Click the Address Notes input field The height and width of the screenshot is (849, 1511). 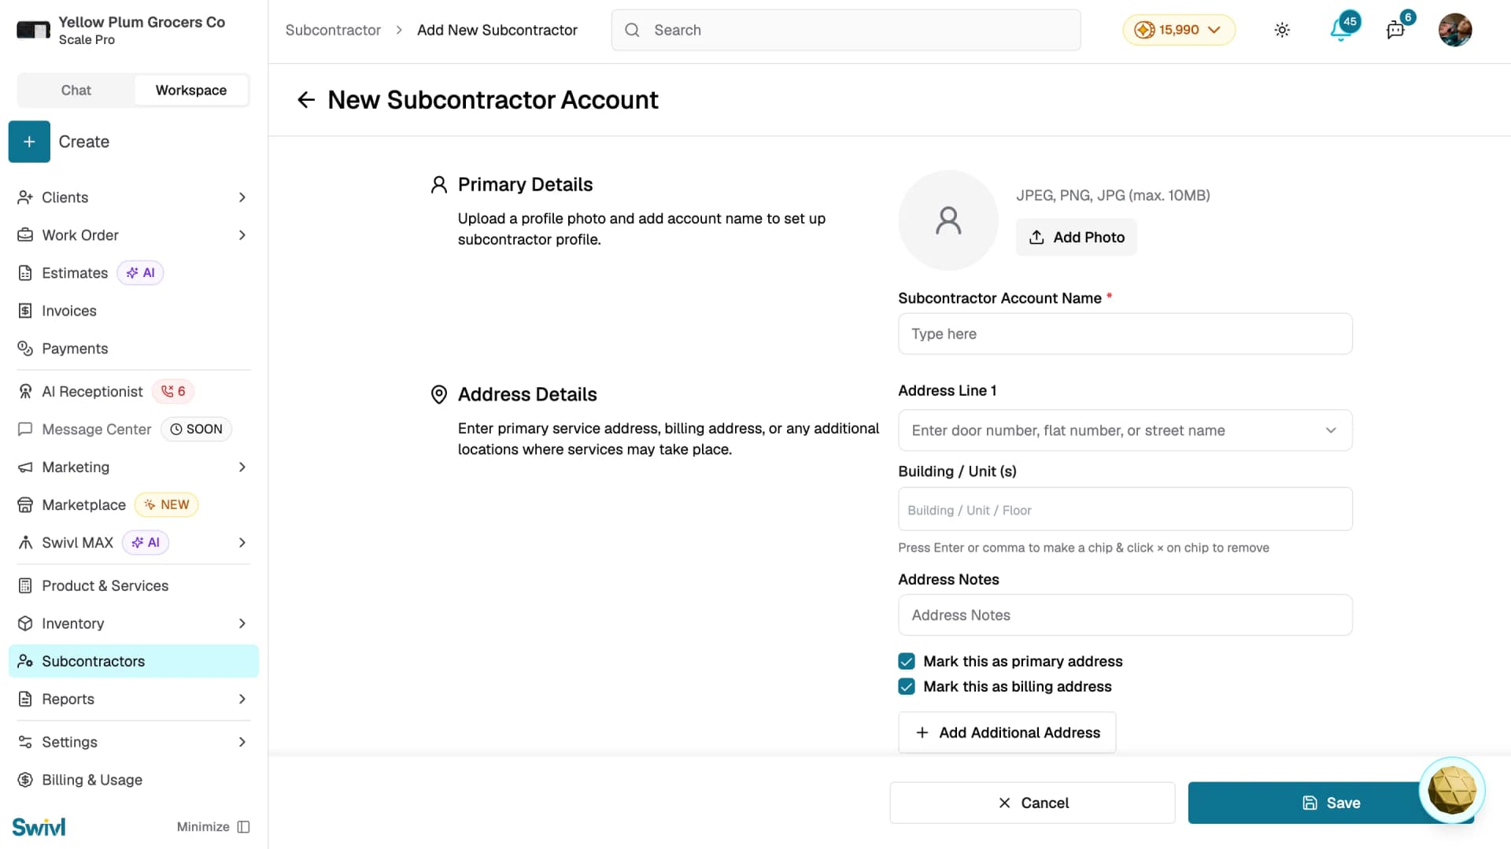tap(1125, 615)
